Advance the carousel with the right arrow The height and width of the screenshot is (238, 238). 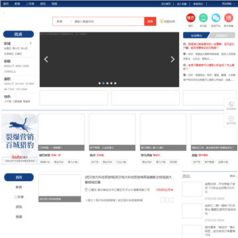tap(173, 59)
